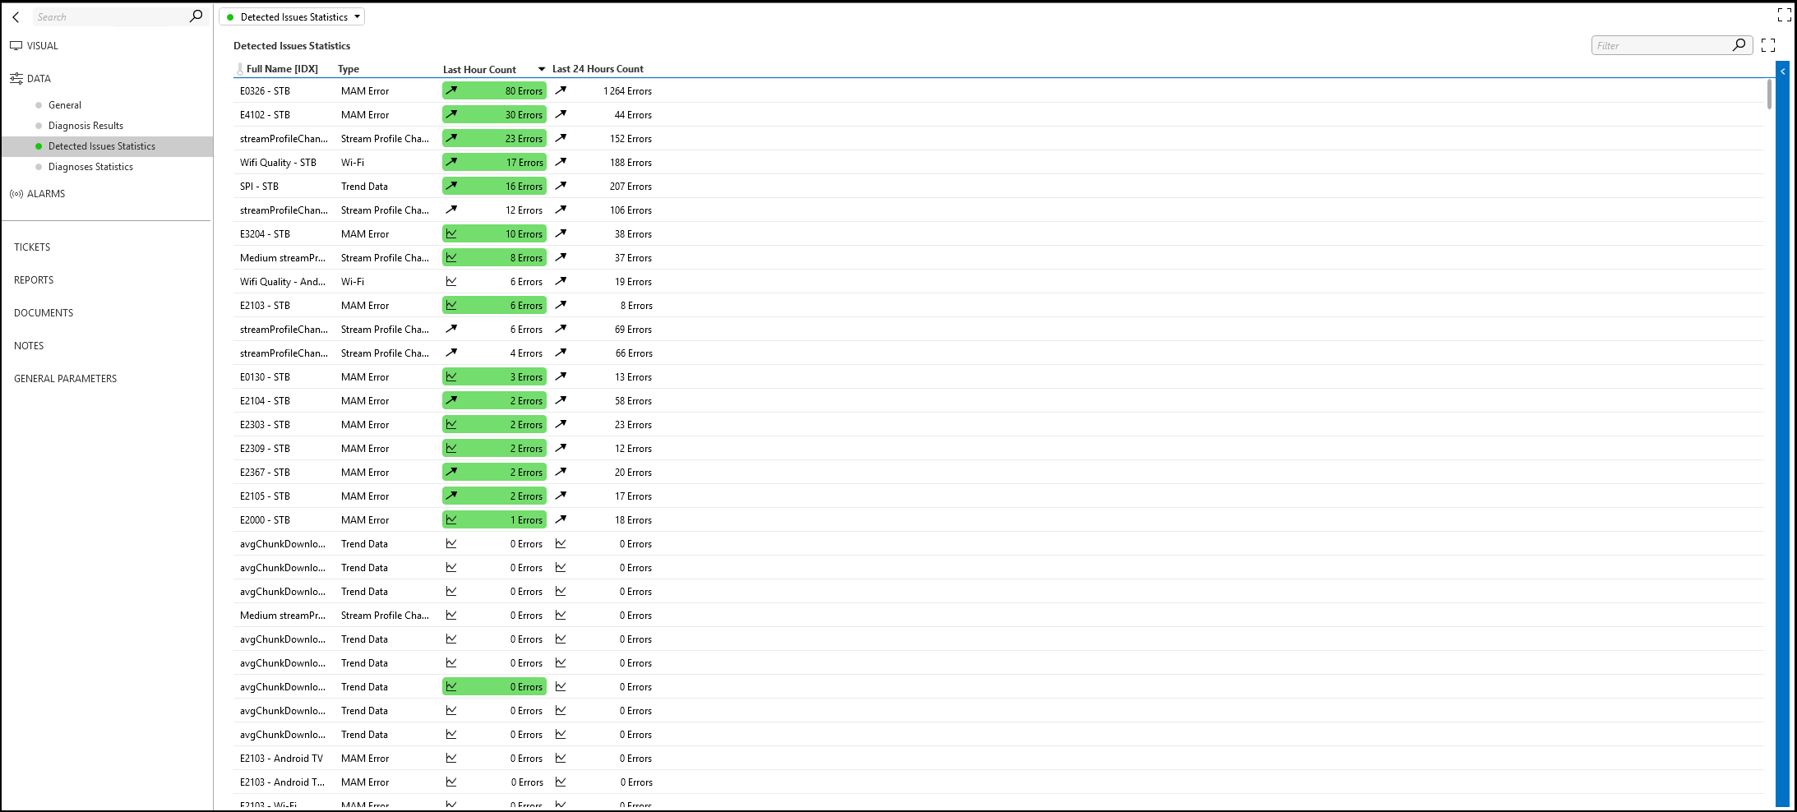The width and height of the screenshot is (1797, 812).
Task: Select the Wifi Quality - STB name
Action: click(278, 163)
